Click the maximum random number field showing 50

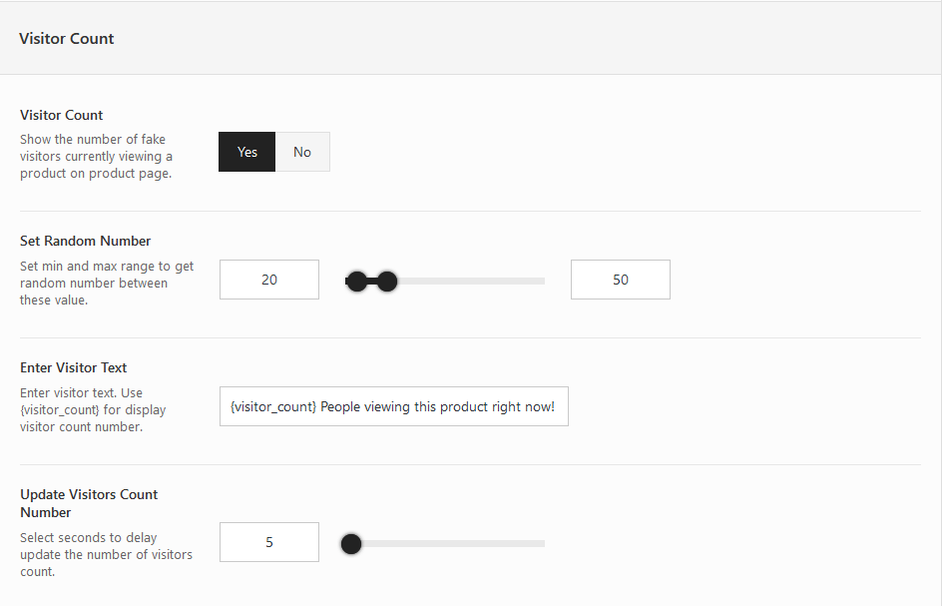(x=620, y=280)
